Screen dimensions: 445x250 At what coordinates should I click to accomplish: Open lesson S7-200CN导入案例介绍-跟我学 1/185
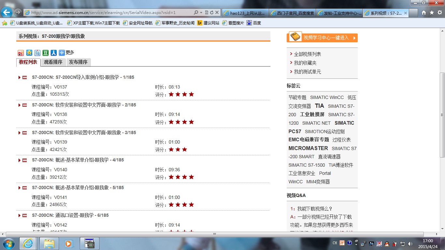tap(83, 77)
